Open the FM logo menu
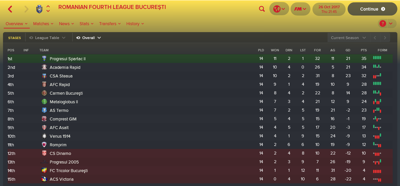400x186 pixels. point(300,9)
